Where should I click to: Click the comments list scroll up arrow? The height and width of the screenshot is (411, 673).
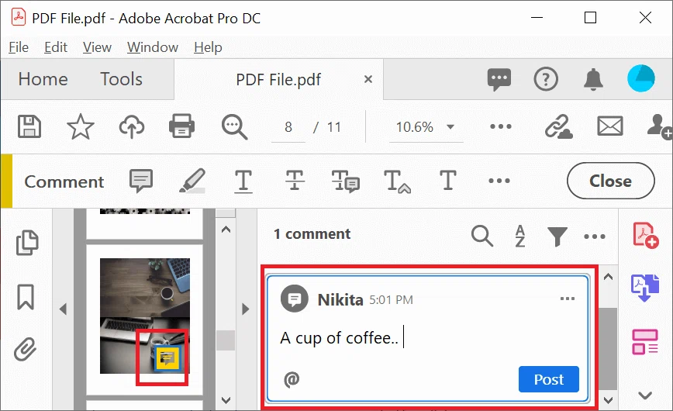(x=608, y=277)
